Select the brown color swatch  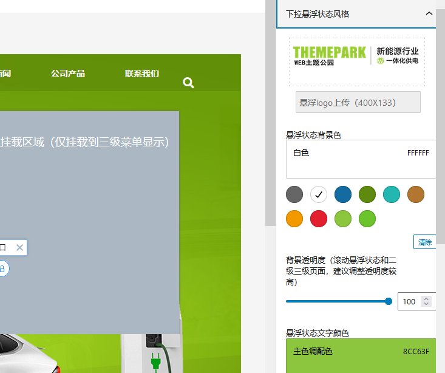(416, 194)
